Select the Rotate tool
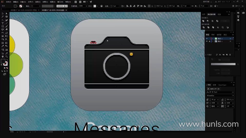Image resolution: width=246 pixels, height=138 pixels. point(3,33)
